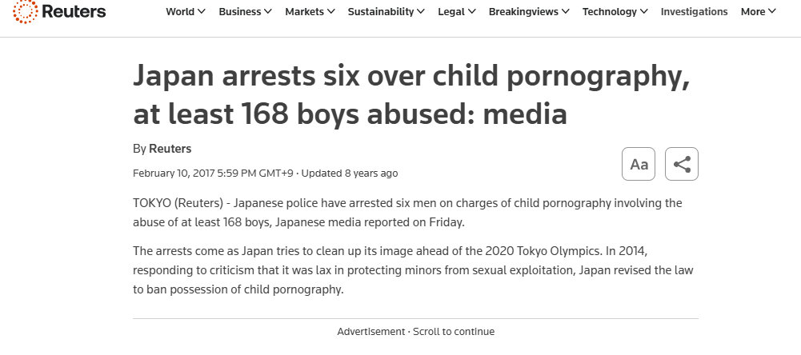Click the Reuters byline author link
Image resolution: width=801 pixels, height=355 pixels.
[170, 149]
